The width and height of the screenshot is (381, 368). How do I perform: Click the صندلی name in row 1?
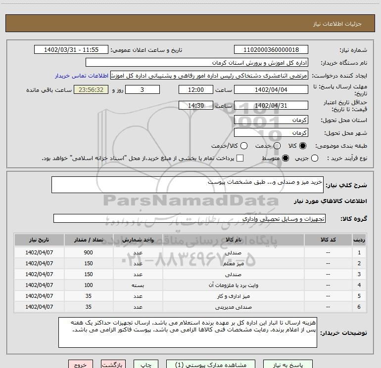[233, 252]
